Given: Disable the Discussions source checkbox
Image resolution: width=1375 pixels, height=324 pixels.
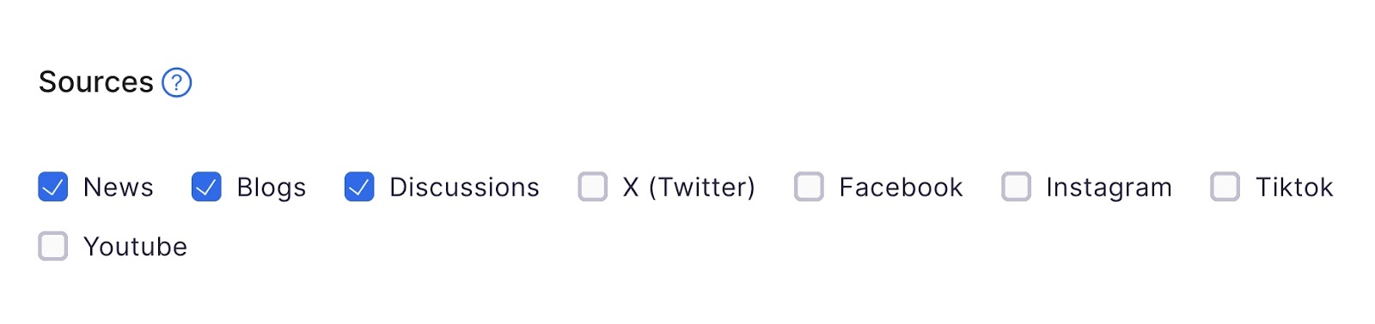Looking at the screenshot, I should point(359,187).
